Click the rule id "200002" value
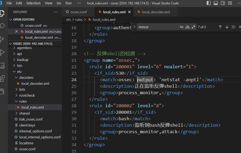 click(124, 106)
